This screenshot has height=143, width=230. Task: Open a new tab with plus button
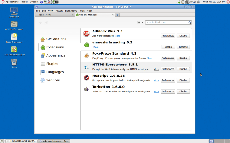(x=117, y=15)
